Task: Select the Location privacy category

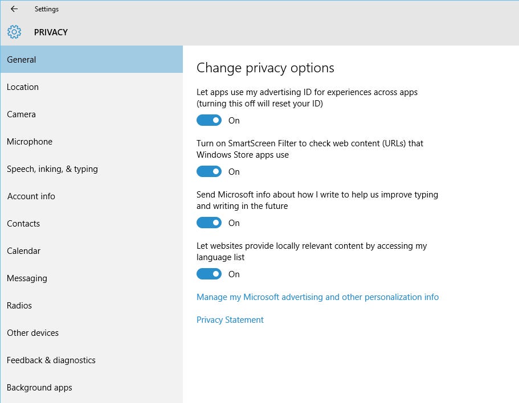Action: 23,87
